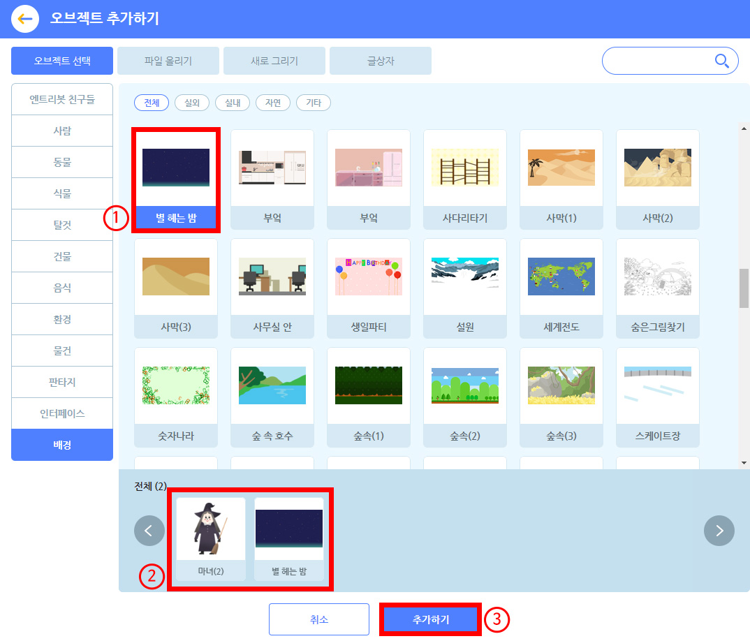Screen dimensions: 750x641
Task: Go back using the yellow arrow icon
Action: [x=25, y=19]
